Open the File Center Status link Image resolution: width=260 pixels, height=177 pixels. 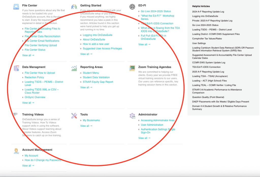click(x=35, y=50)
